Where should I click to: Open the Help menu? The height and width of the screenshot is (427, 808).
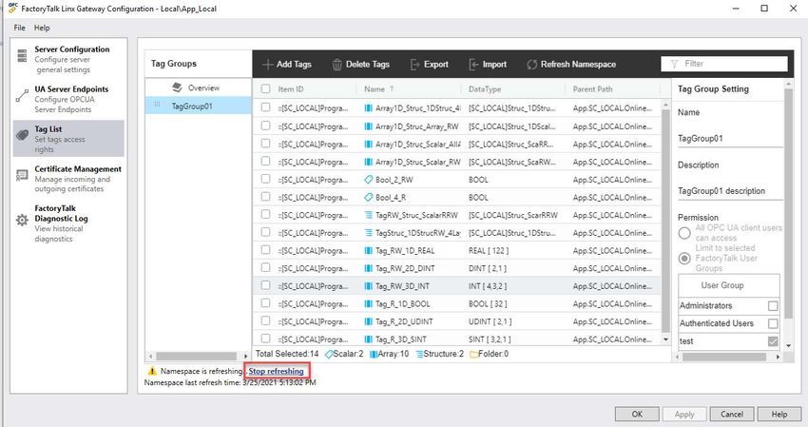[42, 28]
